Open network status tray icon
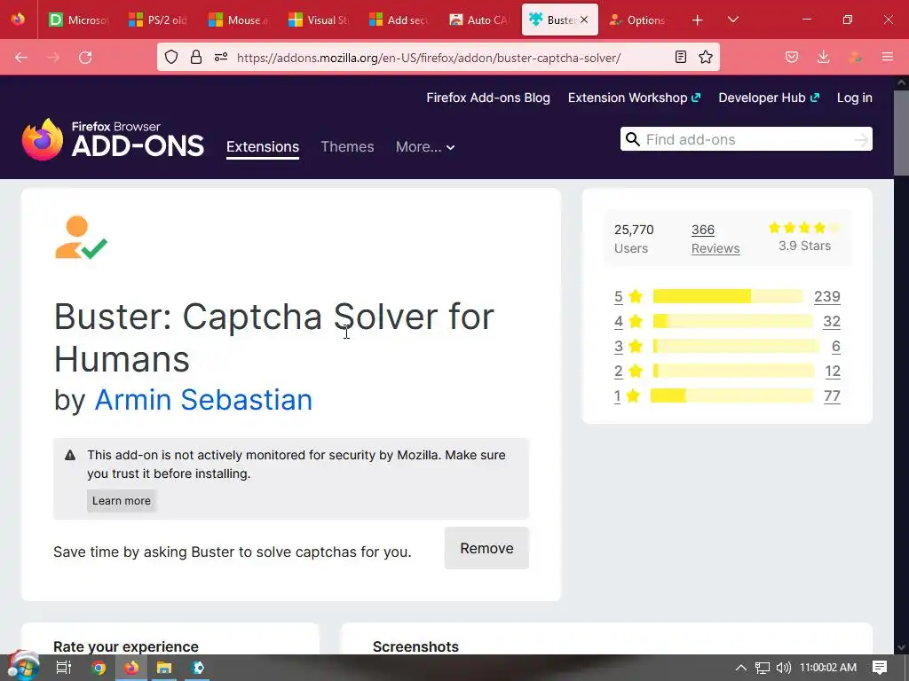 pyautogui.click(x=762, y=668)
